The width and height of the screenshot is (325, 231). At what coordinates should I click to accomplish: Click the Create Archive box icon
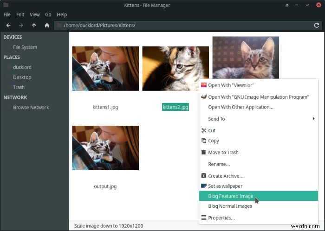(x=204, y=175)
